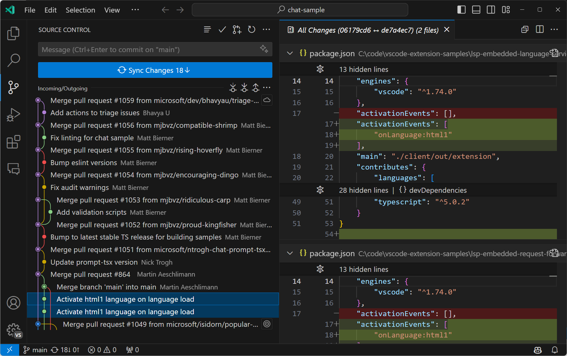Open the Extensions view
Viewport: 567px width, 356px height.
(x=13, y=142)
